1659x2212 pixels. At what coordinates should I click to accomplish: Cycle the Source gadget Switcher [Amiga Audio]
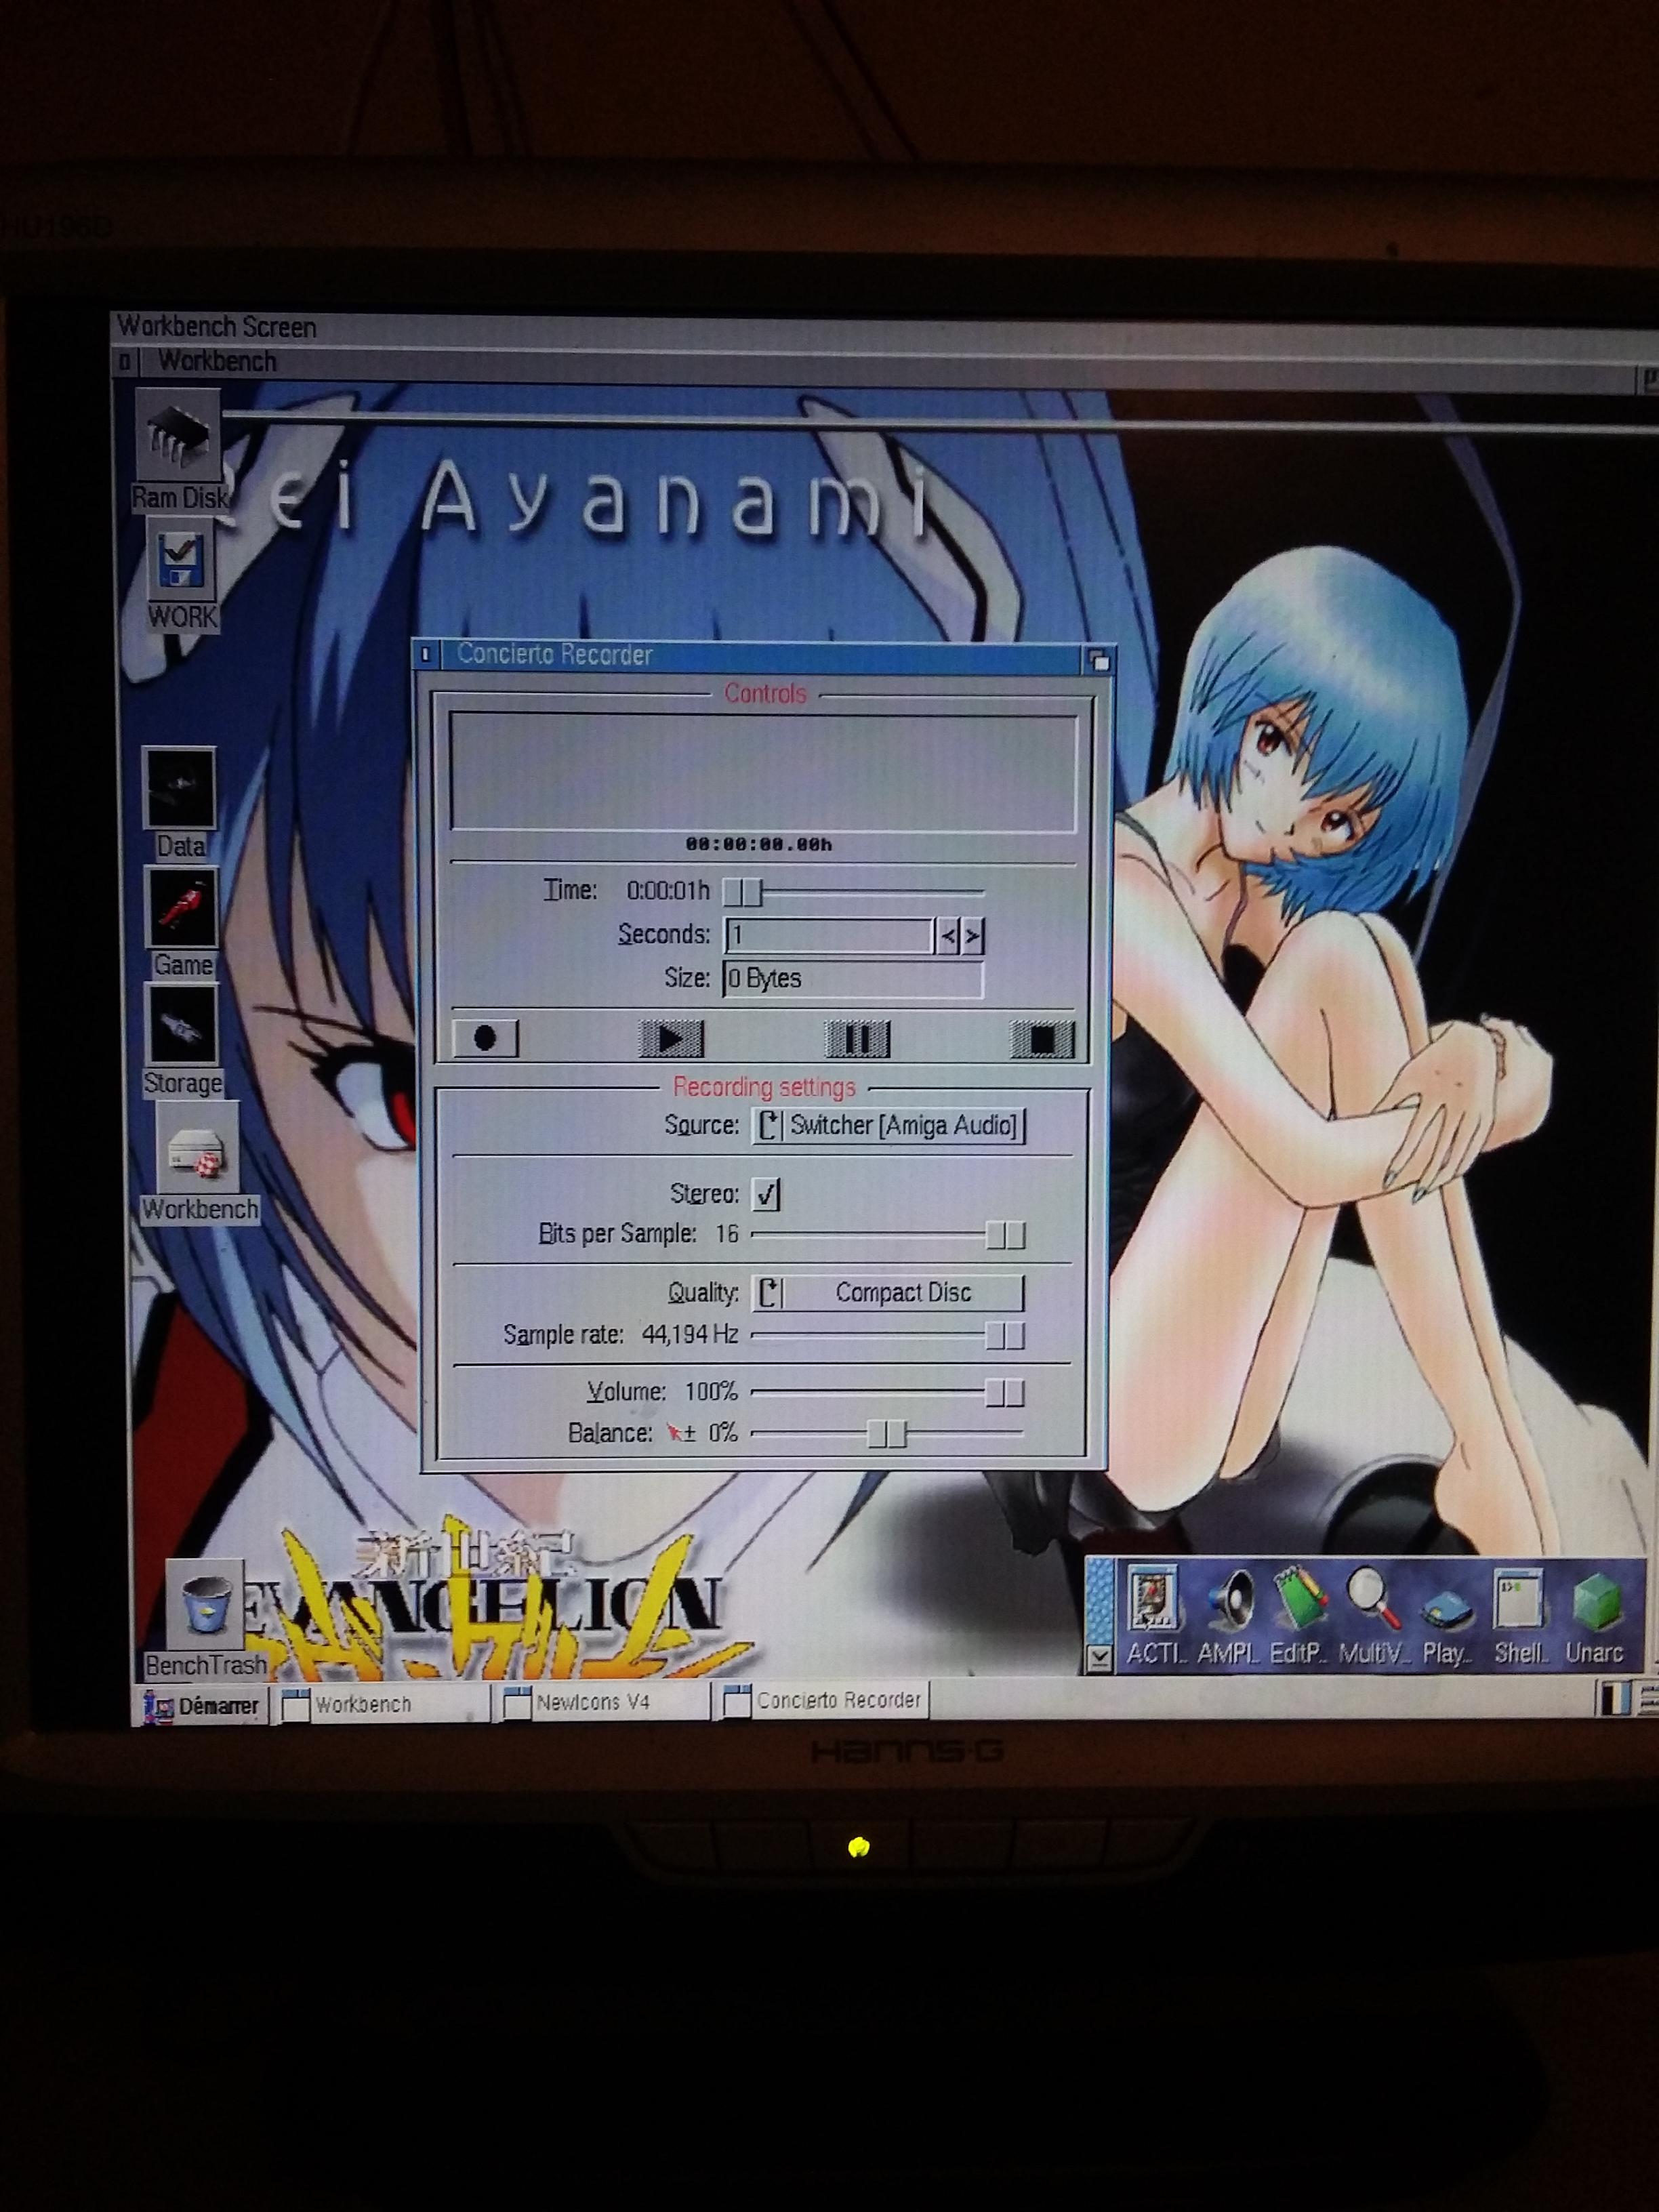point(888,1126)
